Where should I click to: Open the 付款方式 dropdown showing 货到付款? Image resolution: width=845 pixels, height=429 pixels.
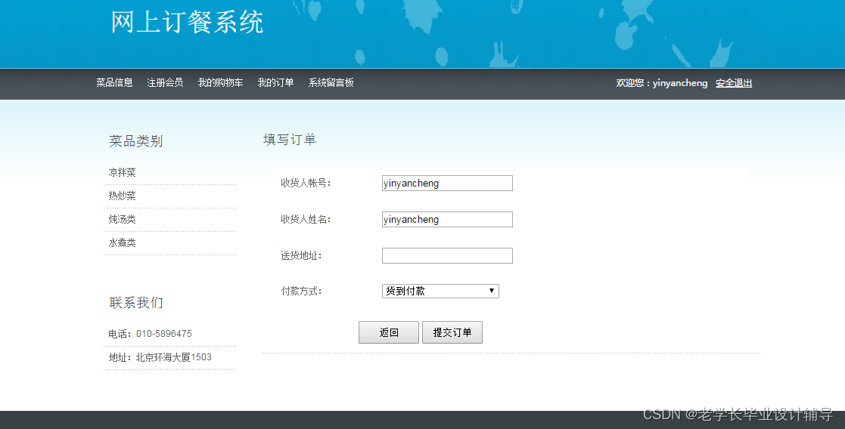[x=440, y=292]
